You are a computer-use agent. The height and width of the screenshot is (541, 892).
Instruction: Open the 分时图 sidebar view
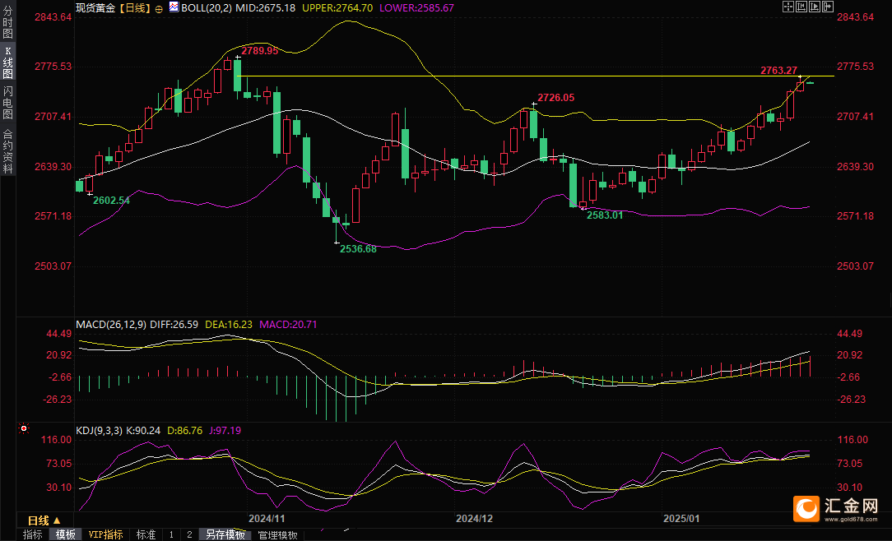[7, 21]
